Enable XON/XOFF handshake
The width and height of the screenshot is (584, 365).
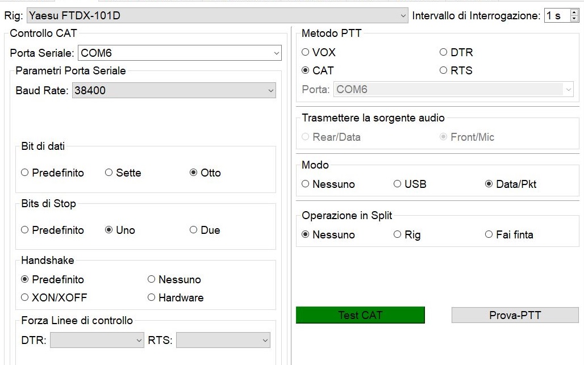[25, 297]
